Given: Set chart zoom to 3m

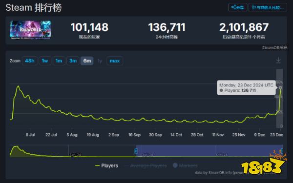Looking at the screenshot, I should 73,61.
